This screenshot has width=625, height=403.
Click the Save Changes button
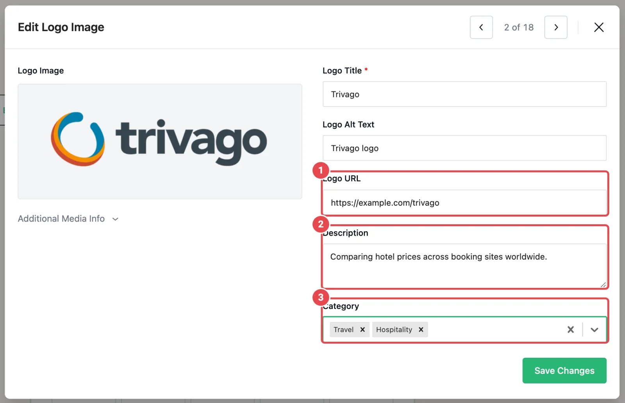pos(564,371)
